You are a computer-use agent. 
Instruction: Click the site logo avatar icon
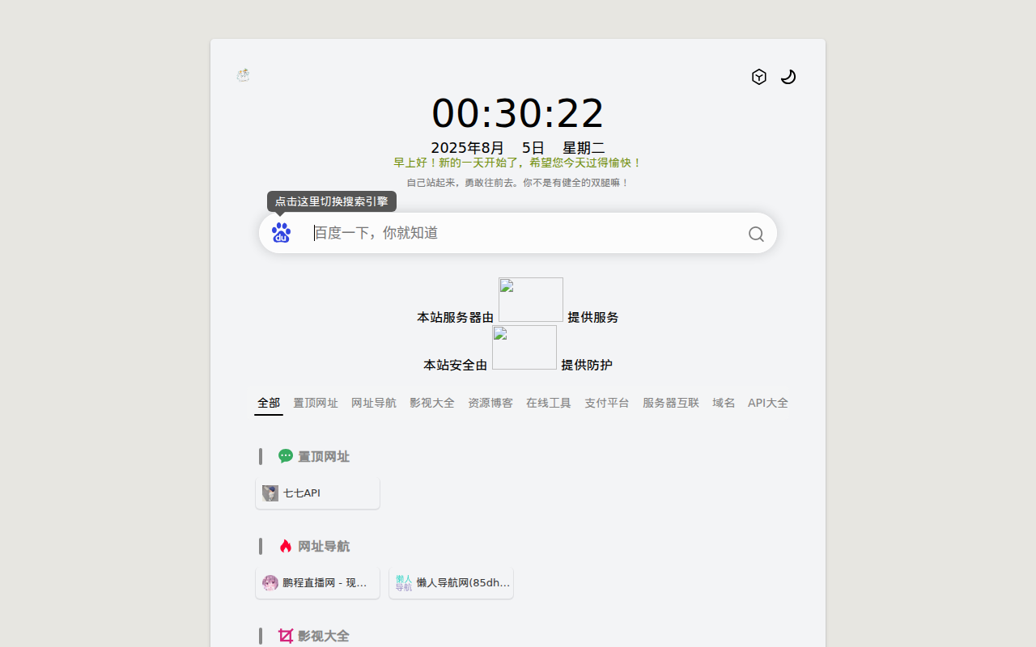coord(243,75)
